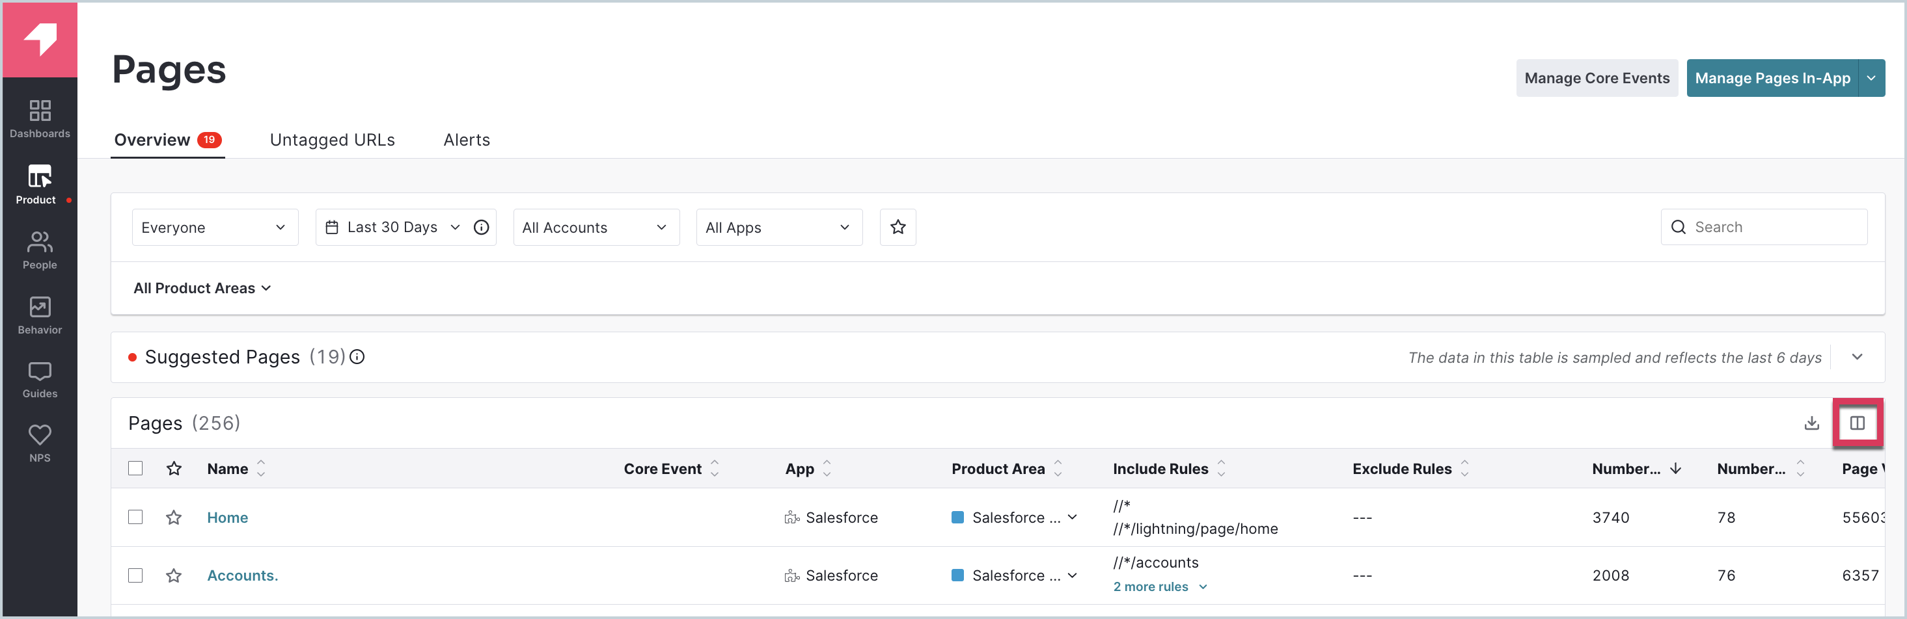
Task: Download the Pages table as CSV
Action: point(1811,423)
